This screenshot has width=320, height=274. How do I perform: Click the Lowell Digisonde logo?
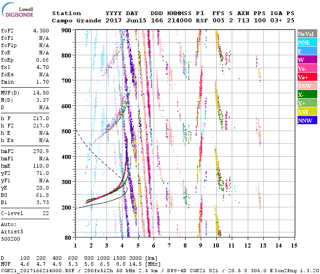[17, 10]
